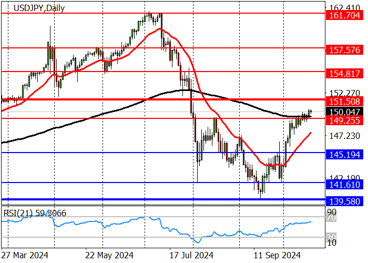368x263 pixels.
Task: Select the 149.255 price level label
Action: (x=344, y=120)
